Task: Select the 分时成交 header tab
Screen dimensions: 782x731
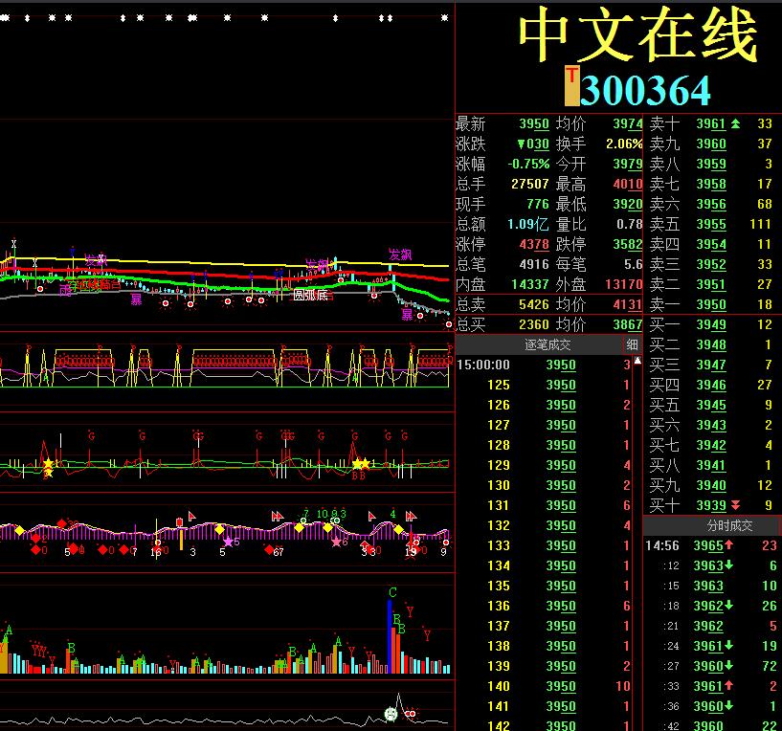Action: click(x=729, y=525)
